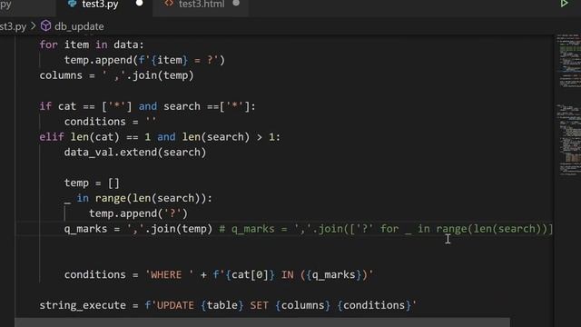
Task: Click data_val.extend(search) line
Action: point(135,153)
